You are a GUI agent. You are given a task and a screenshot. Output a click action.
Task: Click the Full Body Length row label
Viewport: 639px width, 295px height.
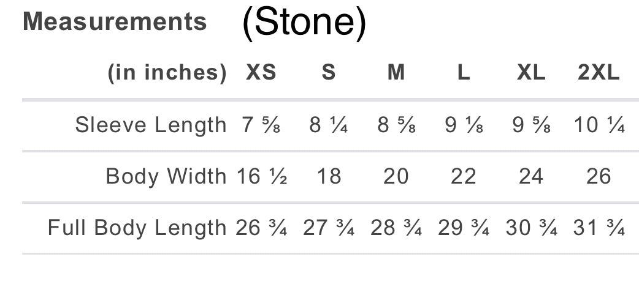pos(137,228)
